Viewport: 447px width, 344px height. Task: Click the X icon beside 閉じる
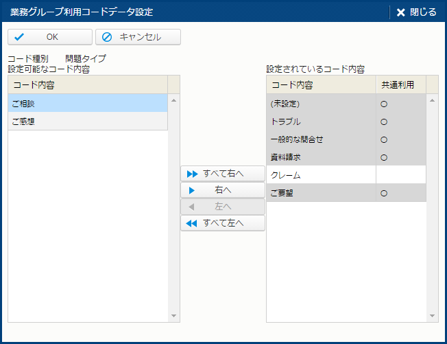coord(401,12)
